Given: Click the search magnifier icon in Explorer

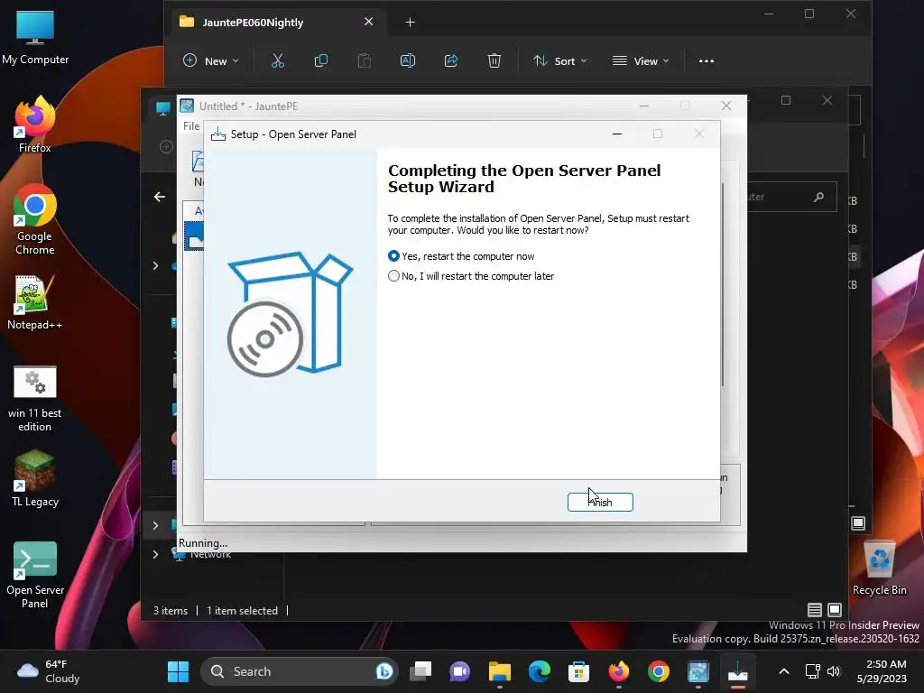Looking at the screenshot, I should [818, 197].
